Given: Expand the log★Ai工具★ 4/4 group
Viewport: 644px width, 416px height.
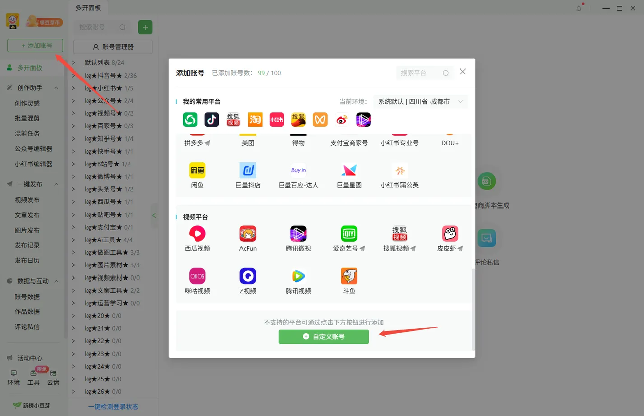Looking at the screenshot, I should click(74, 240).
